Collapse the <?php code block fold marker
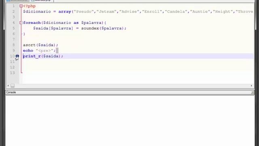This screenshot has height=146, width=259. [x=21, y=6]
